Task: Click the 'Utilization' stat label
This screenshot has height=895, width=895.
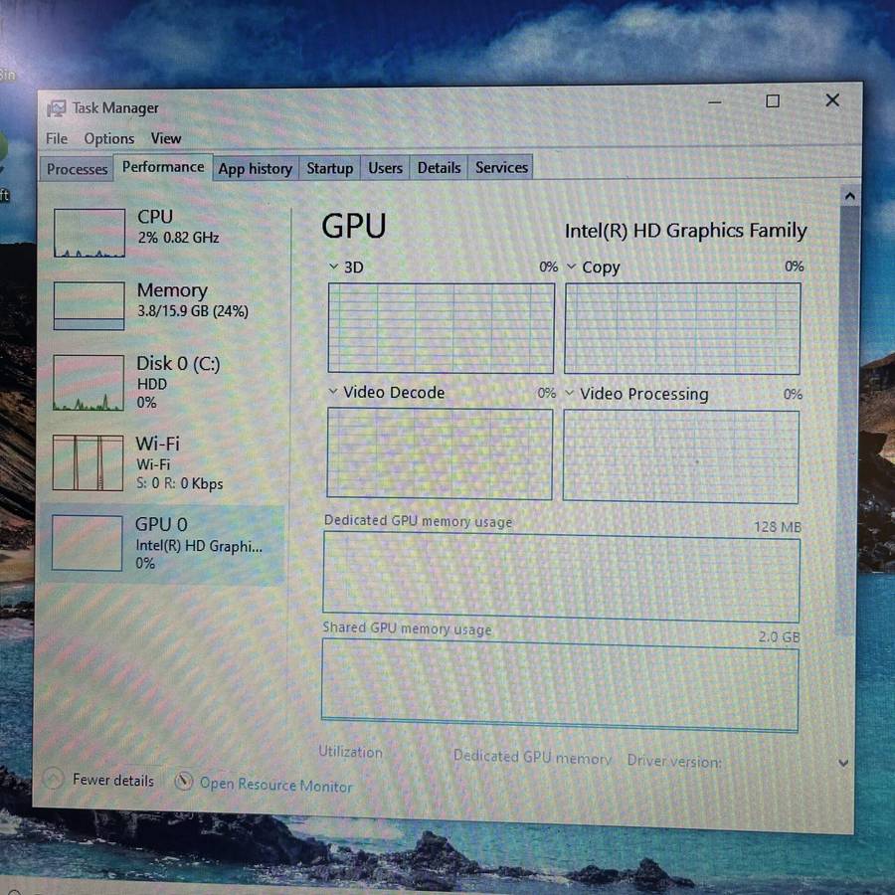Action: click(350, 752)
